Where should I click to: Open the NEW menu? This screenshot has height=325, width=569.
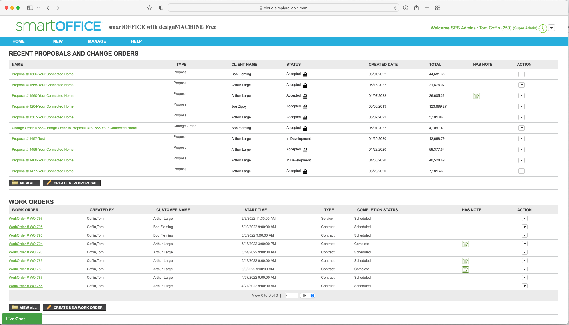pos(58,41)
